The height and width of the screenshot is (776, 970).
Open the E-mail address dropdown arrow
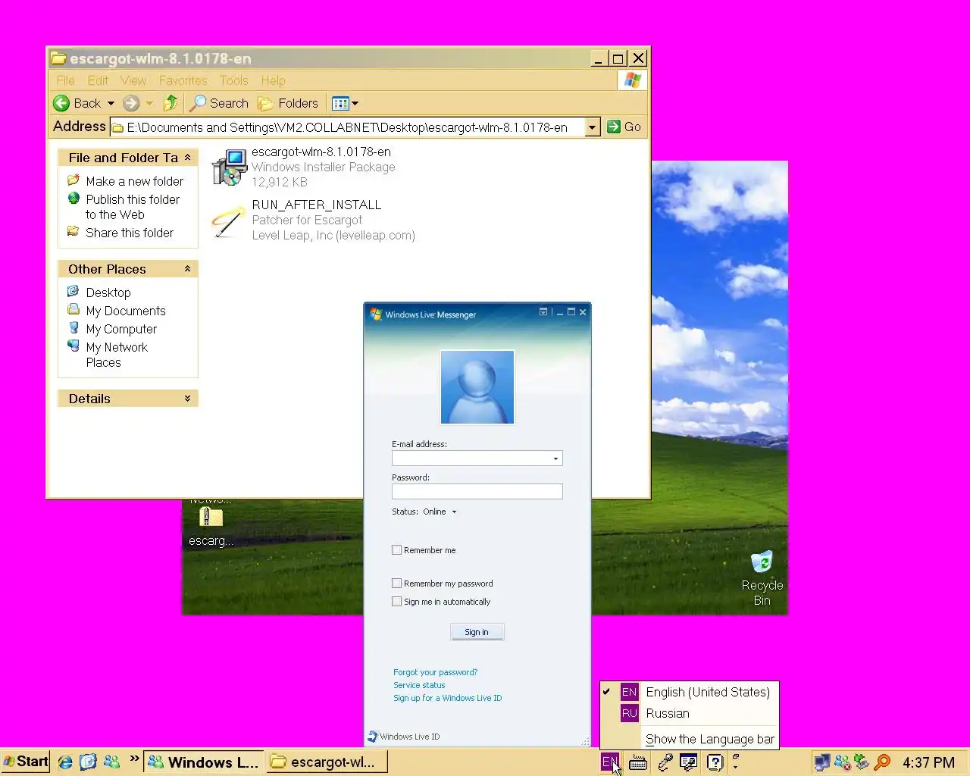pos(555,458)
